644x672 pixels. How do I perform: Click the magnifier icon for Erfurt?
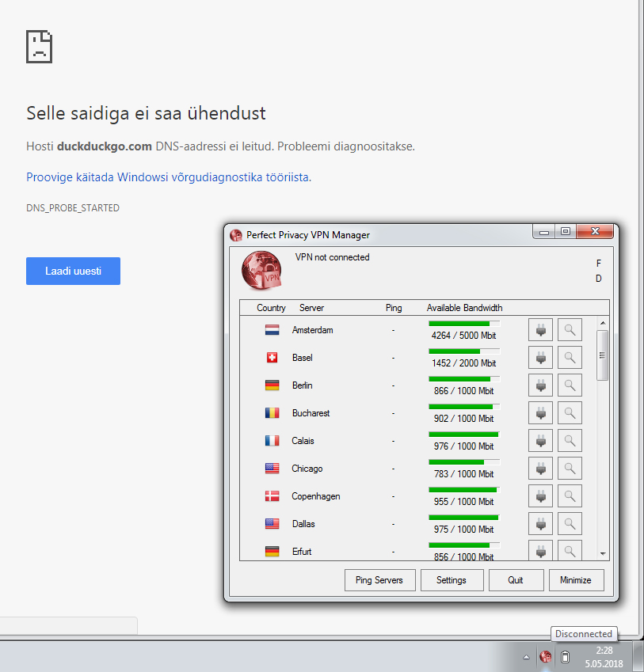[x=570, y=550]
